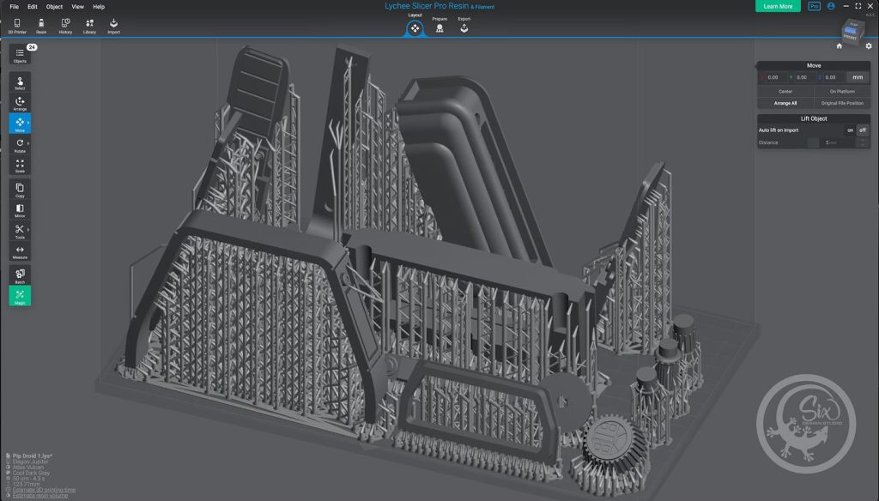
Task: Select the Arrange tool in left toolbar
Action: pyautogui.click(x=20, y=103)
